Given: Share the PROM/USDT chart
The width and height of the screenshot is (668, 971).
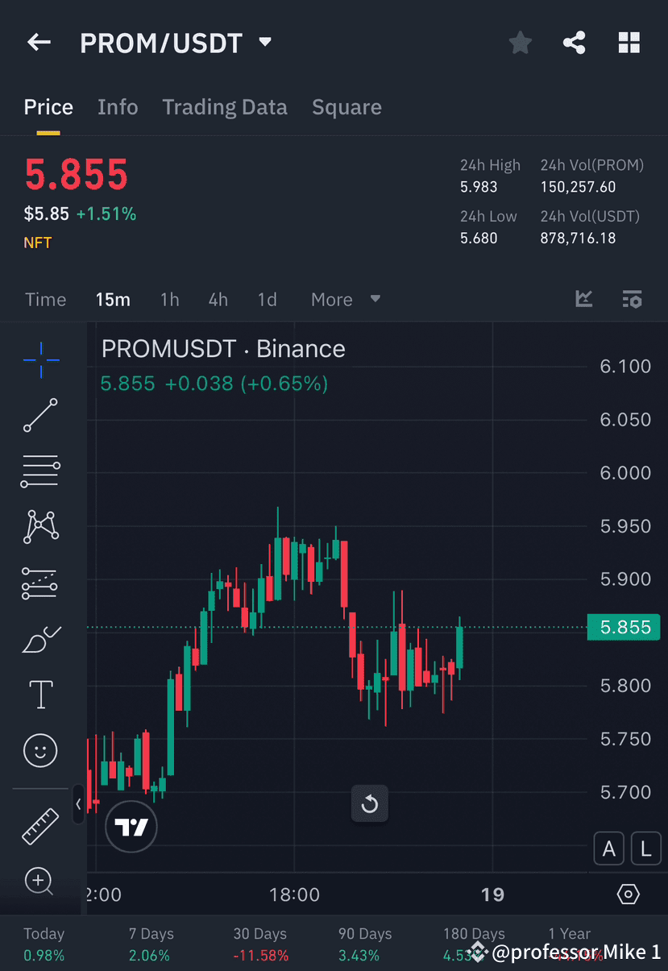Looking at the screenshot, I should point(574,42).
